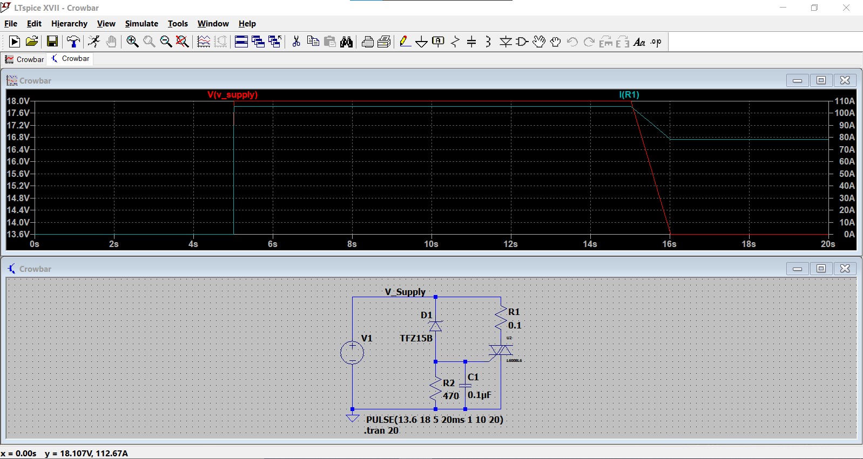Open the Hierarchy menu
Viewport: 863px width, 459px height.
coord(69,24)
